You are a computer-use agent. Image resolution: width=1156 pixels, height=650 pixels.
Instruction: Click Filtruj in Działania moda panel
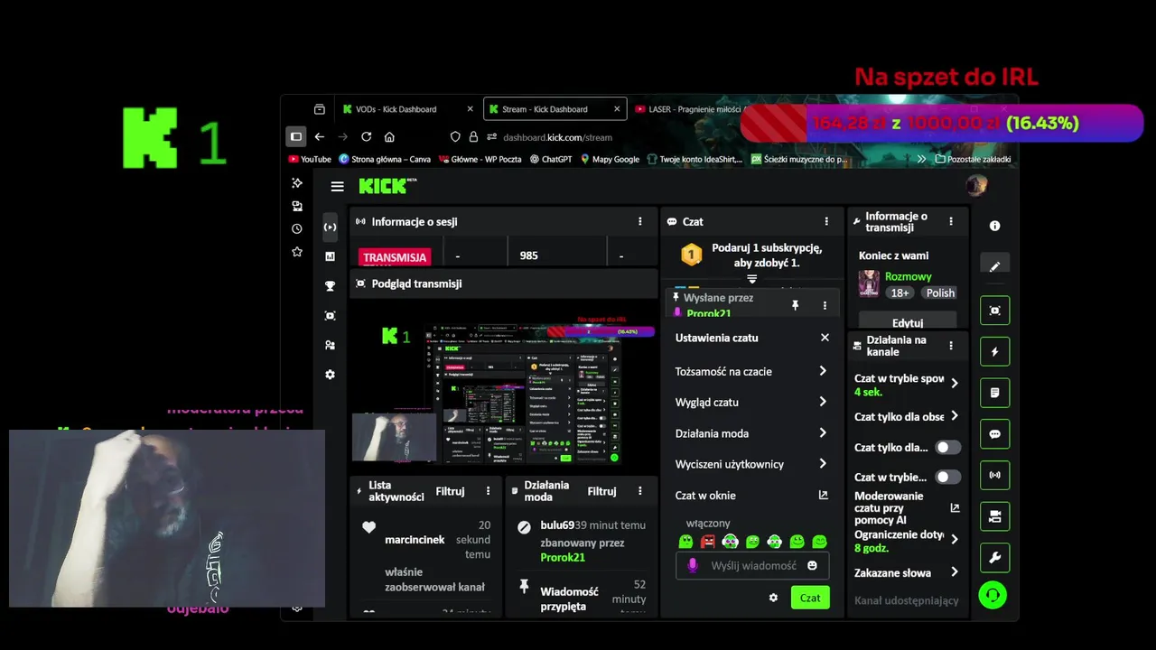601,491
